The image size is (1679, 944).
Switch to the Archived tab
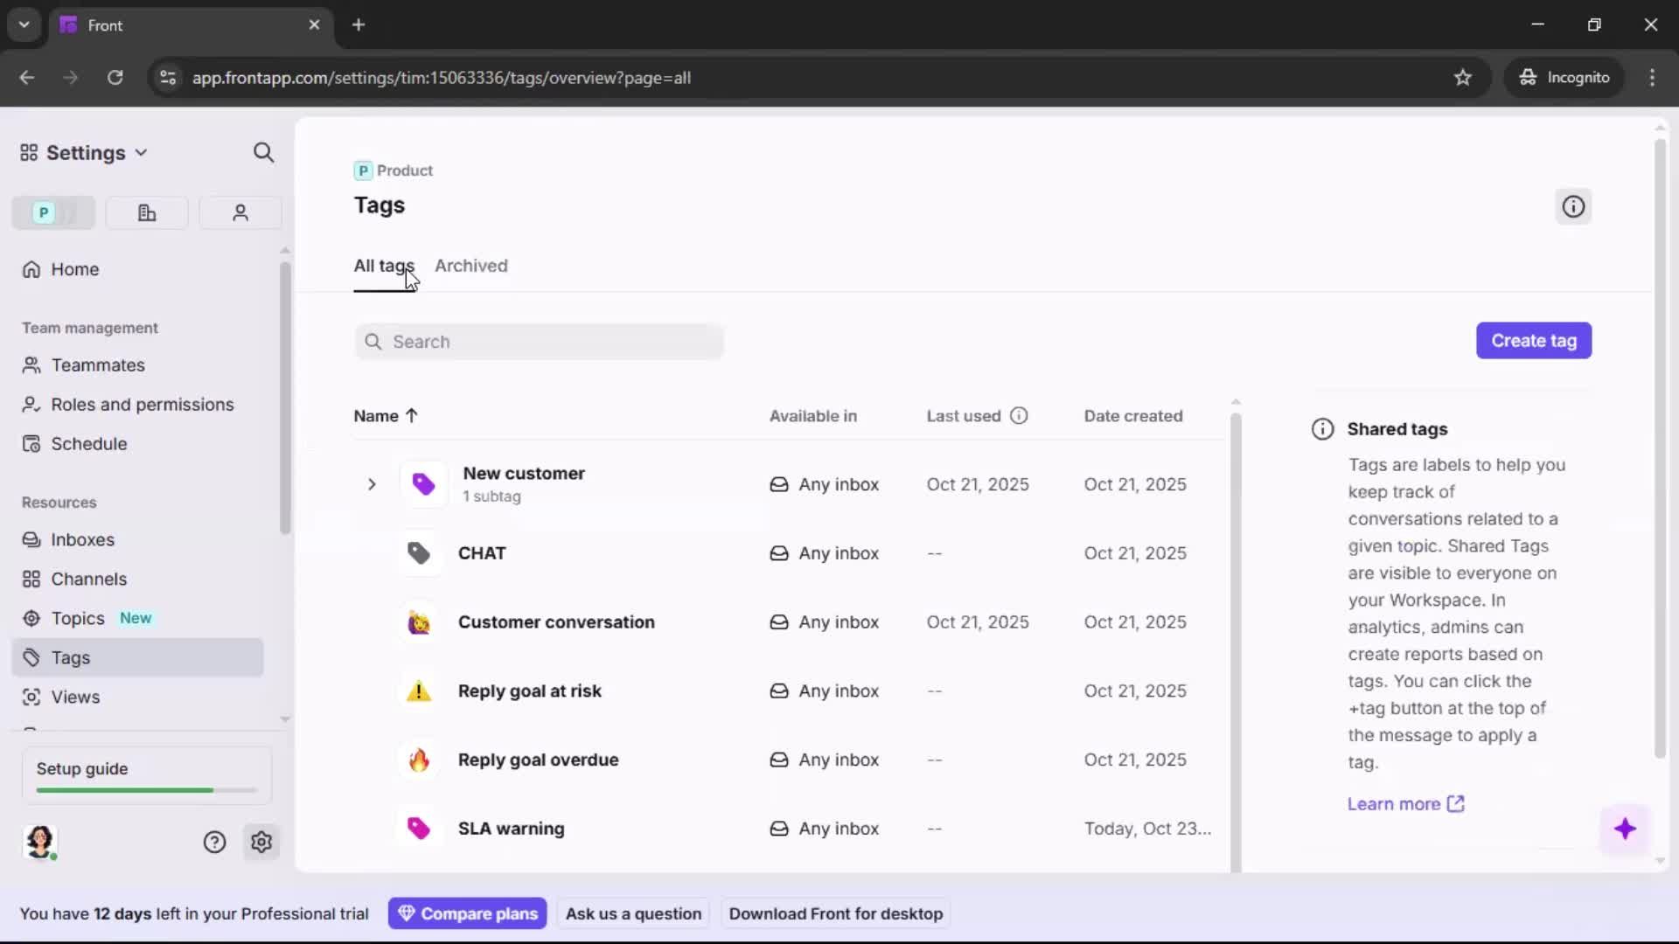(472, 266)
